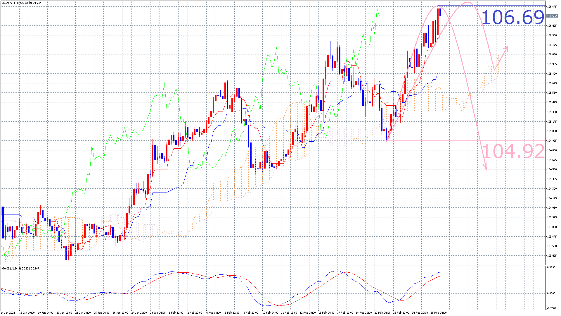Click the -0.2002 MACD scale value
Viewport: 561px width, 316px height.
click(x=552, y=308)
